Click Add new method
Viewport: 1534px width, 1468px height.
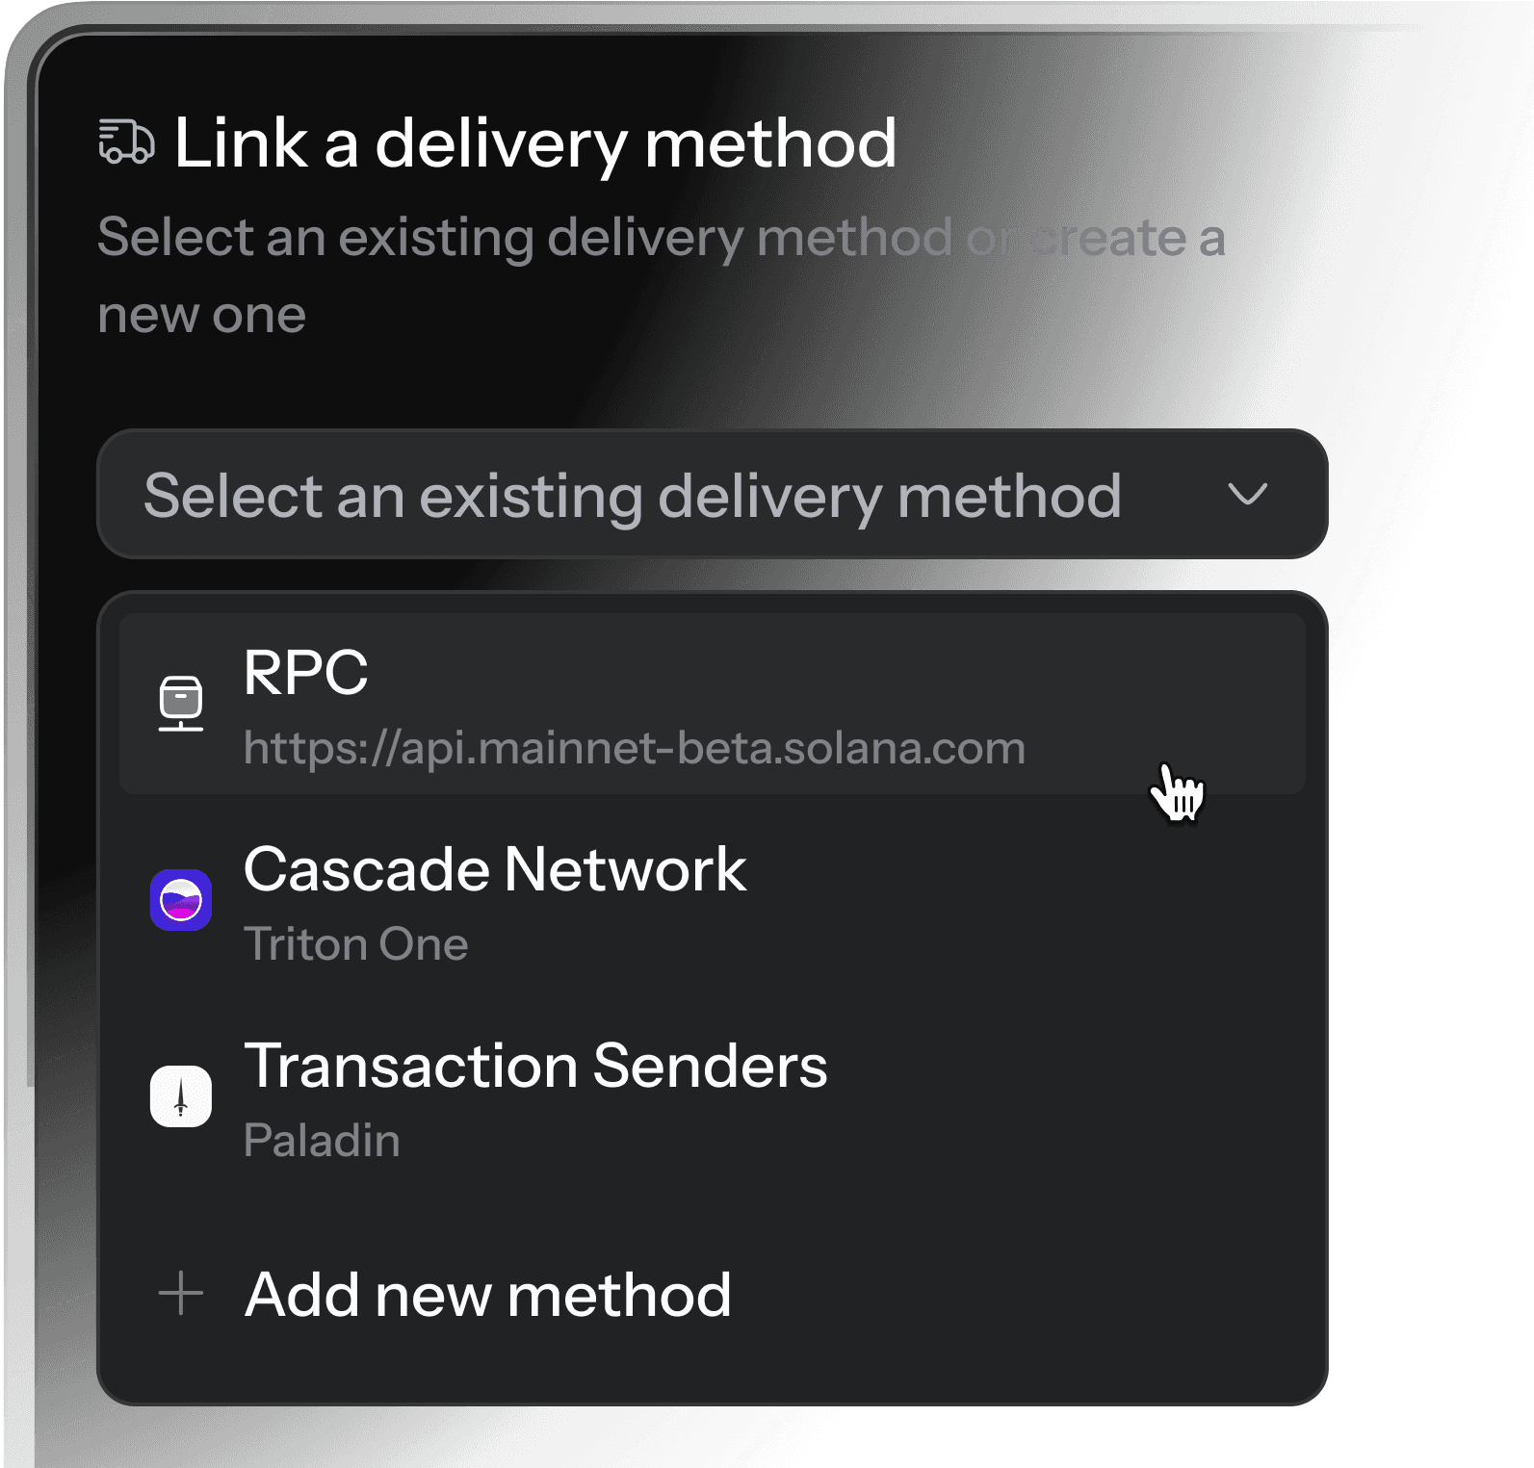click(x=487, y=1295)
